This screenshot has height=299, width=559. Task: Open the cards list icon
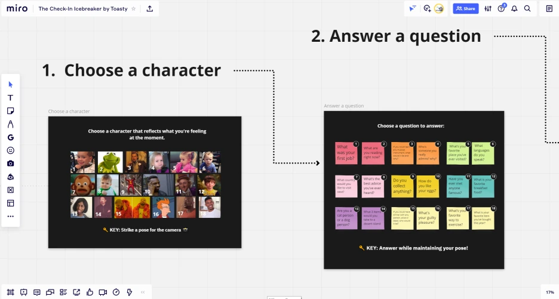(63, 292)
